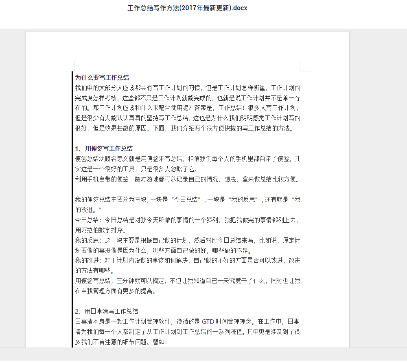Screen dimensions: 407x363
Task: Click the line starting 我的改进：对于计划内没做的事
Action: (x=188, y=260)
